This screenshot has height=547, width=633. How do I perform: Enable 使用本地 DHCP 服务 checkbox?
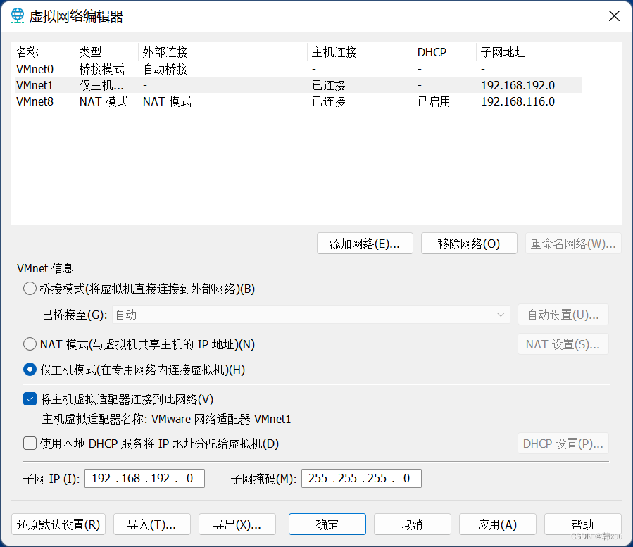[30, 444]
